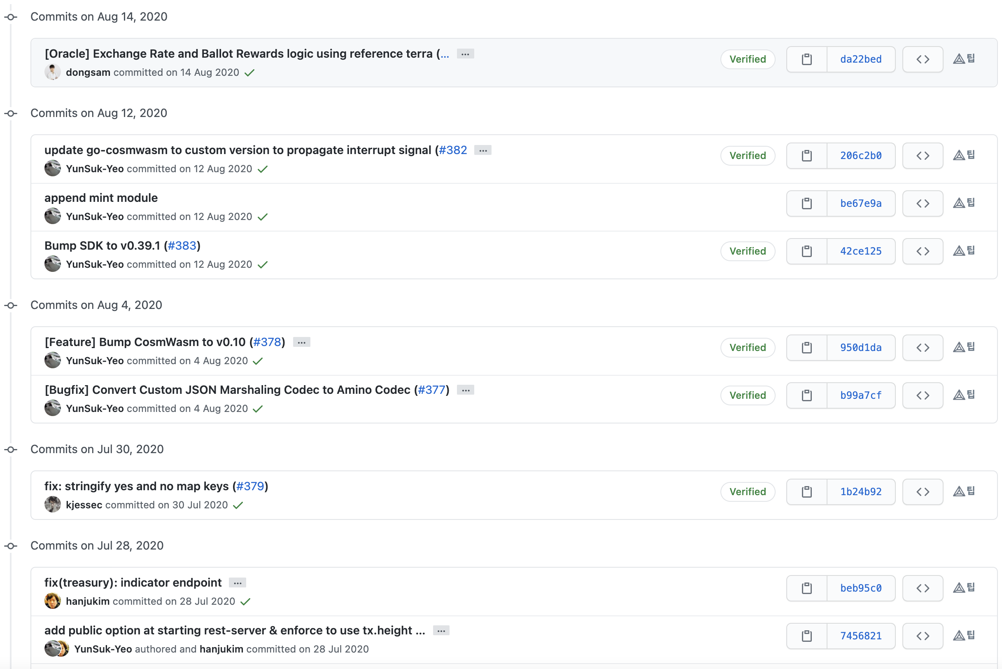Click the Verified badge for commit b99a7cf
This screenshot has width=1002, height=669.
(748, 395)
